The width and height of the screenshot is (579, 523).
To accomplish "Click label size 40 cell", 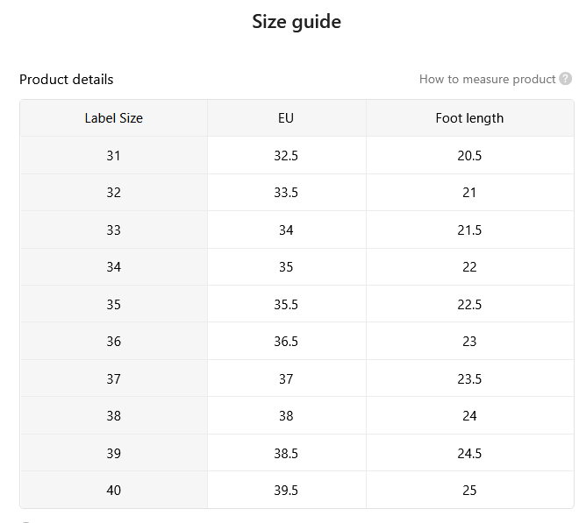I will point(114,491).
